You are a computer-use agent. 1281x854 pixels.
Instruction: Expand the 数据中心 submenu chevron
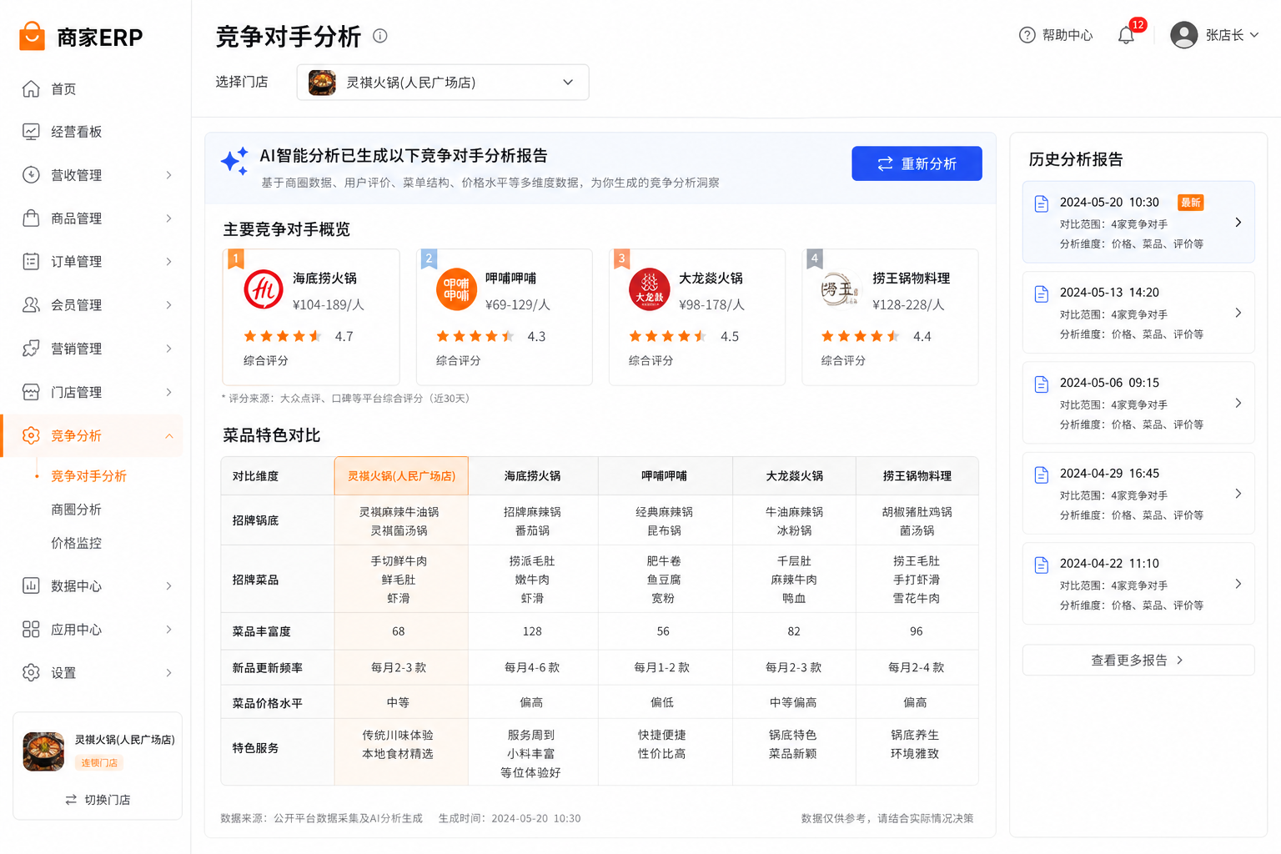coord(168,585)
